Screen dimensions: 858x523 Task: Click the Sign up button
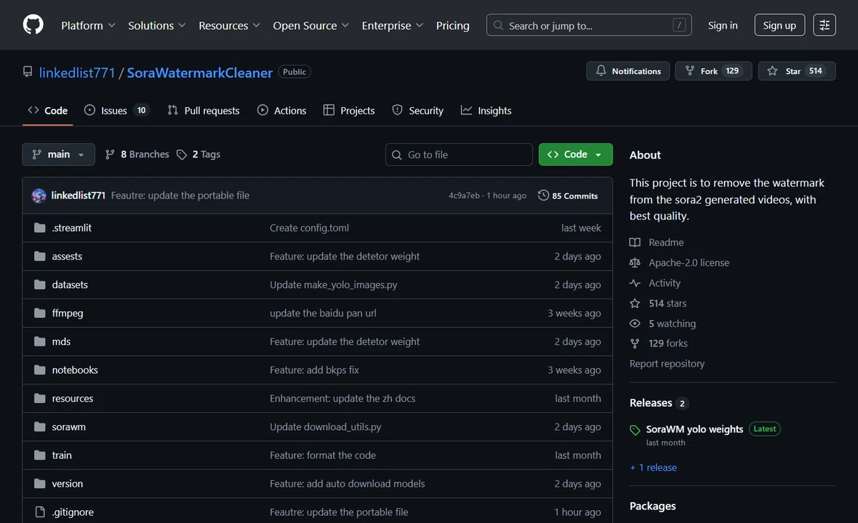click(779, 25)
